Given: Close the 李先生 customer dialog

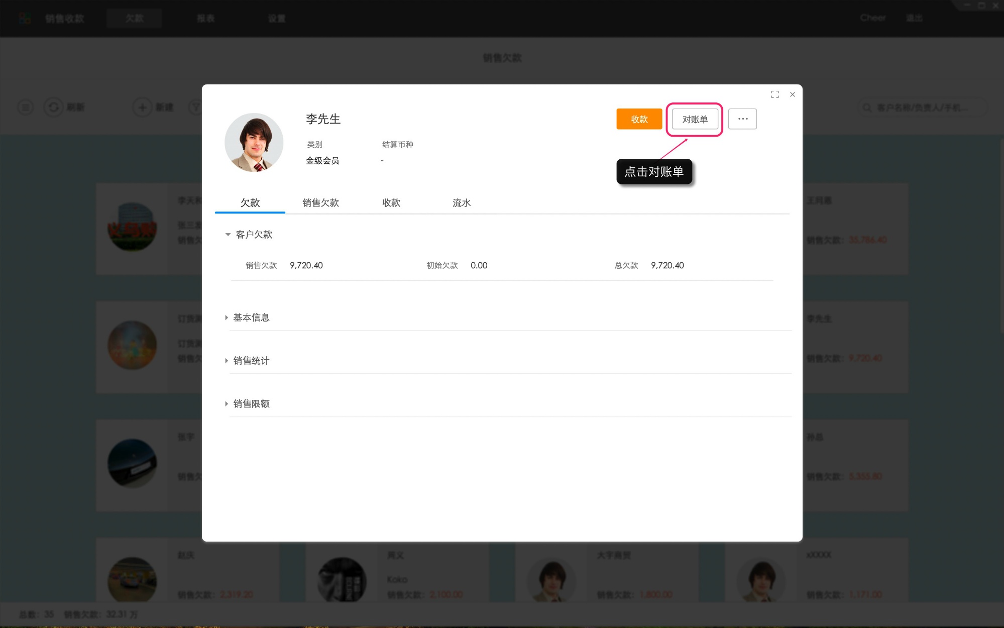Looking at the screenshot, I should 792,94.
